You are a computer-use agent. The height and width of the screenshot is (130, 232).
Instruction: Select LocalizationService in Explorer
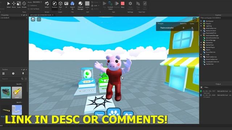[212, 62]
